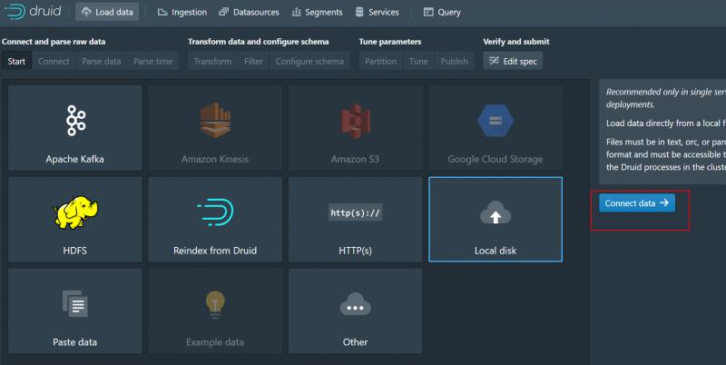726x365 pixels.
Task: Click the Druid logo
Action: tap(33, 11)
